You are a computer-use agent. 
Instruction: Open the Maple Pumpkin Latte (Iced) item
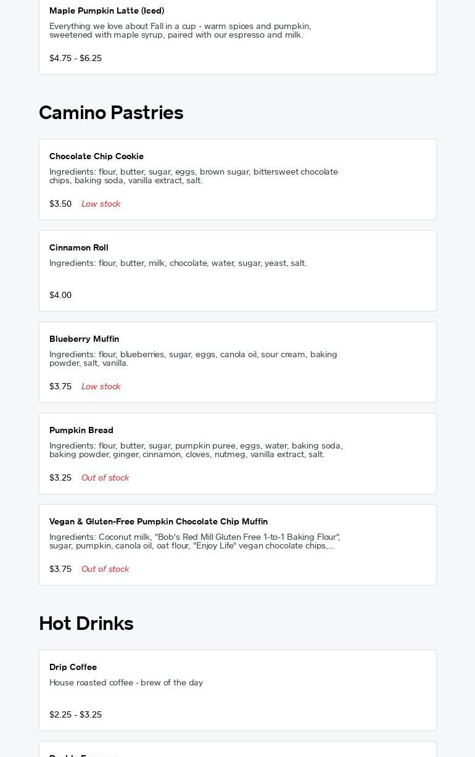[x=107, y=10]
